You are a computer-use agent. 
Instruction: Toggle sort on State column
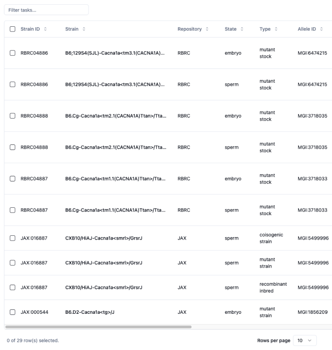[x=242, y=29]
